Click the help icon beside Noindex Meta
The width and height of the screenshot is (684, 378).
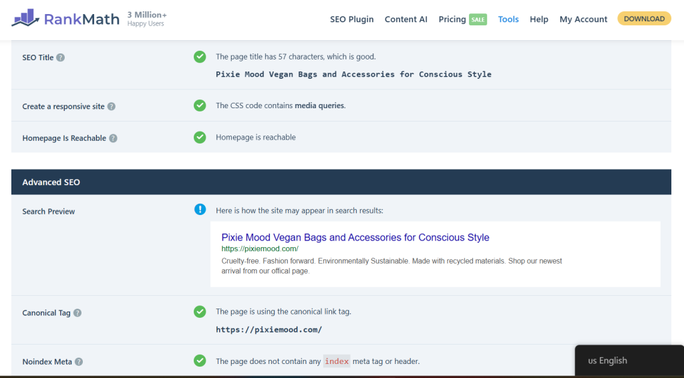pyautogui.click(x=79, y=362)
